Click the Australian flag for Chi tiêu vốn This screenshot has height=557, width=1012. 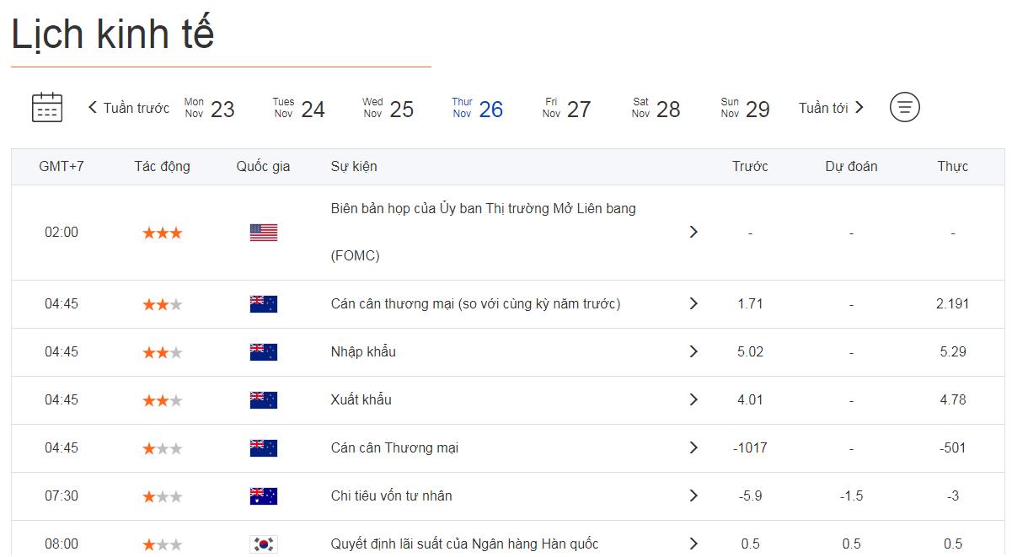point(263,496)
